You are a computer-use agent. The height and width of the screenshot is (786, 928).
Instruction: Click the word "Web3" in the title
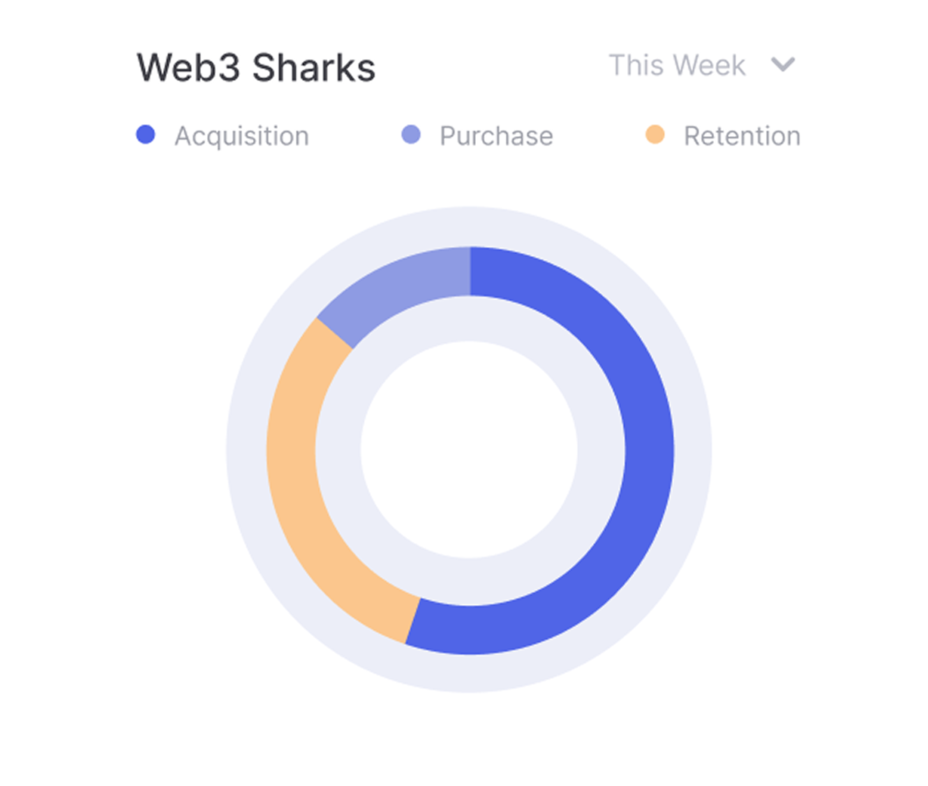(x=188, y=68)
